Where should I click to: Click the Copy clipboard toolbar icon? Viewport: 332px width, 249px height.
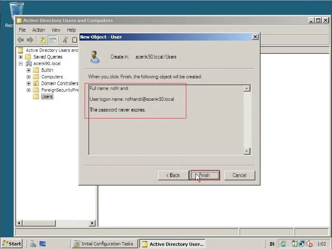pos(75,40)
